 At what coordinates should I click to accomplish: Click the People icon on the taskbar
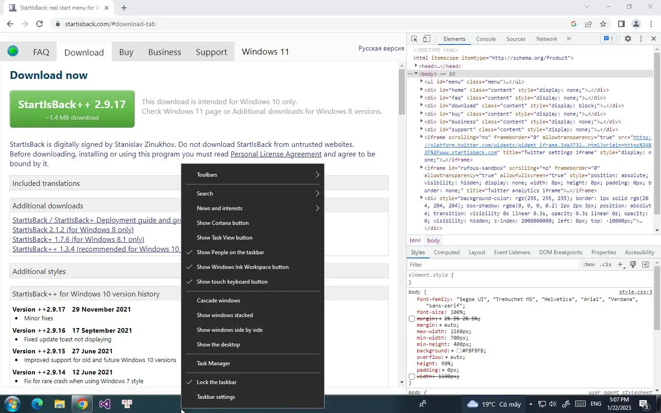422,404
